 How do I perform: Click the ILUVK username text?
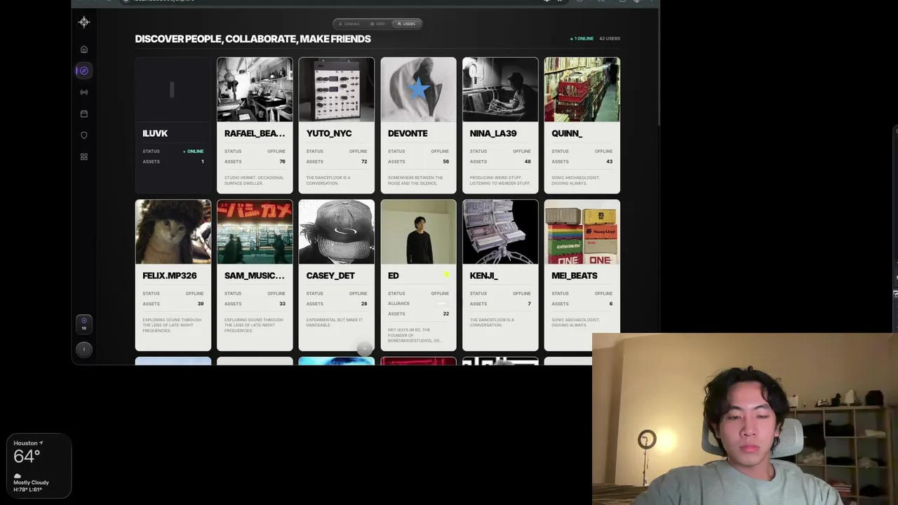155,133
